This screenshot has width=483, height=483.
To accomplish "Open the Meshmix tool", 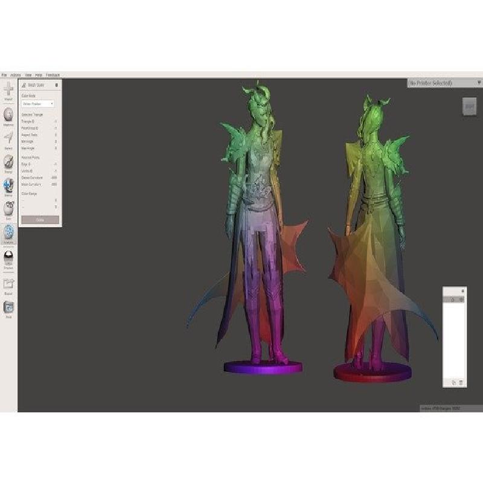I will click(x=8, y=117).
